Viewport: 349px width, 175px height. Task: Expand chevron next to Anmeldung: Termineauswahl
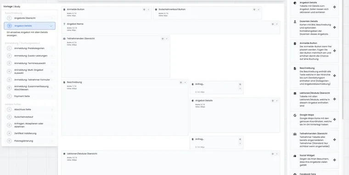pyautogui.click(x=51, y=63)
